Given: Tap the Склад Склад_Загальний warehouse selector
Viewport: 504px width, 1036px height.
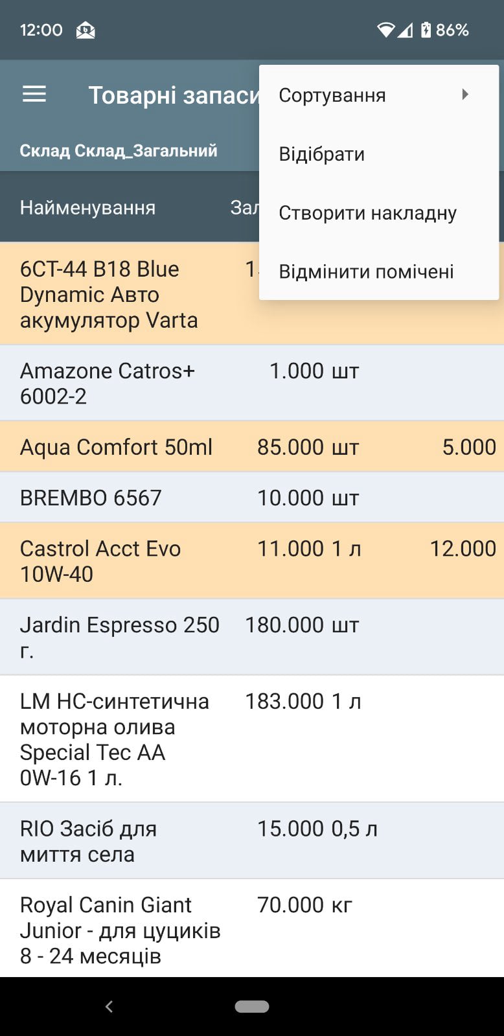Looking at the screenshot, I should click(x=119, y=151).
